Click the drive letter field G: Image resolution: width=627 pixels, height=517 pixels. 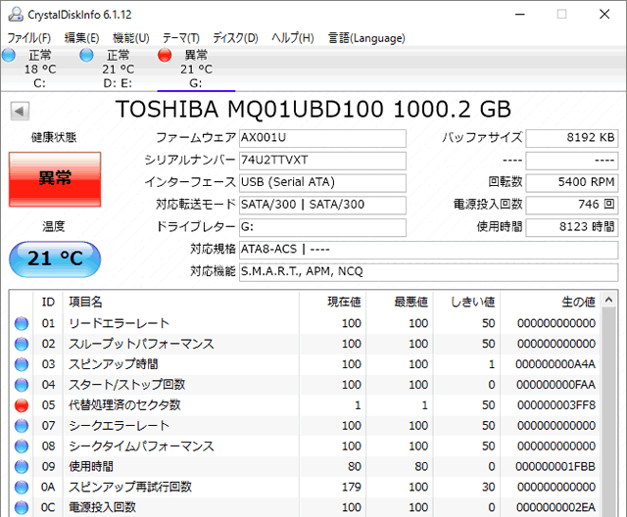[x=322, y=228]
